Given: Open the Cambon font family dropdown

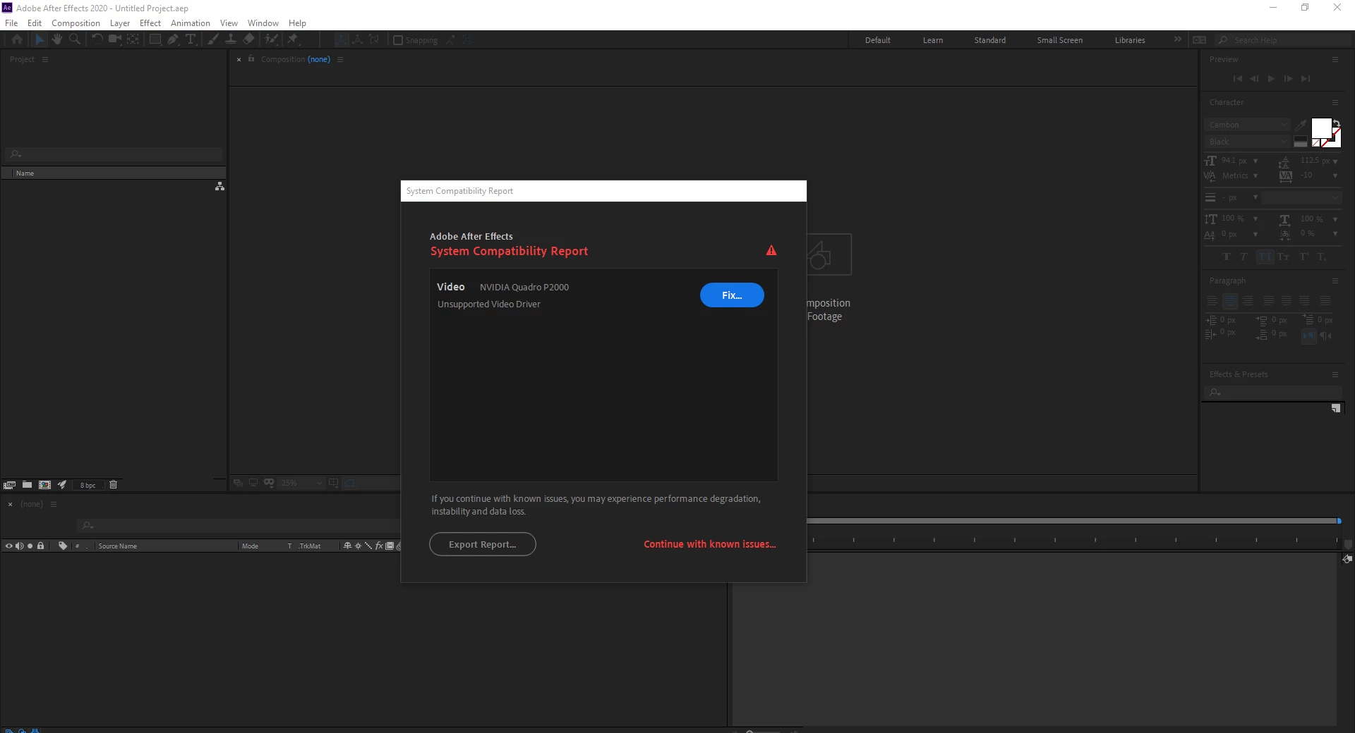Looking at the screenshot, I should click(x=1247, y=125).
